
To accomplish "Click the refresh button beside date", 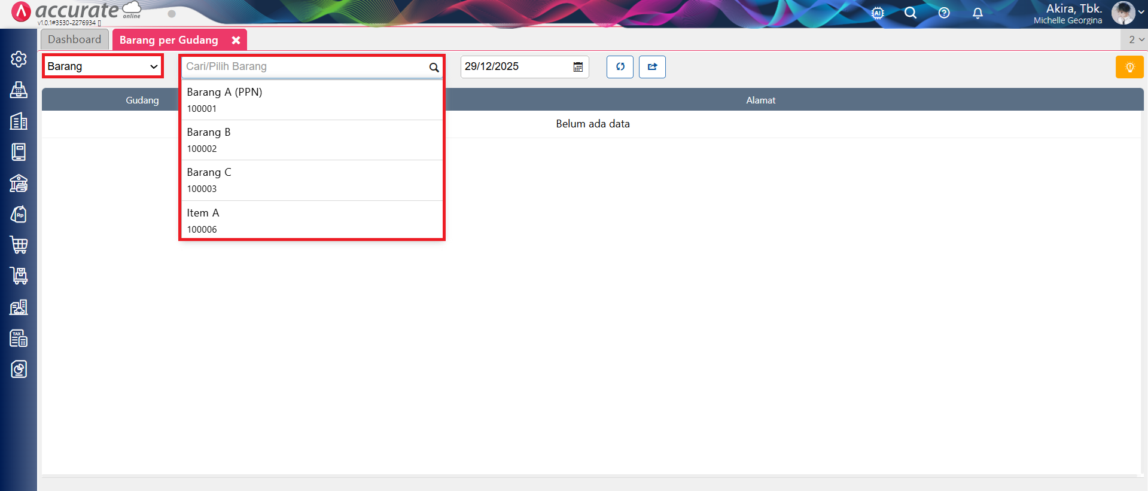I will 620,66.
